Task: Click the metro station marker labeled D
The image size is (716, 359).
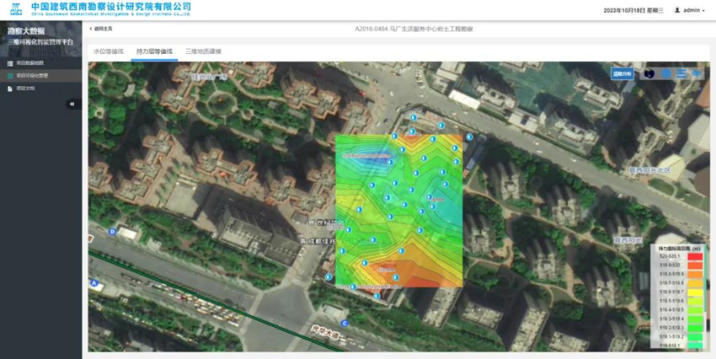Action: coord(112,231)
